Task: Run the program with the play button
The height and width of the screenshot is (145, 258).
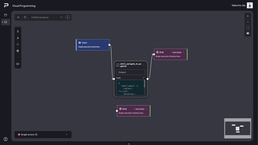Action: coord(68,17)
